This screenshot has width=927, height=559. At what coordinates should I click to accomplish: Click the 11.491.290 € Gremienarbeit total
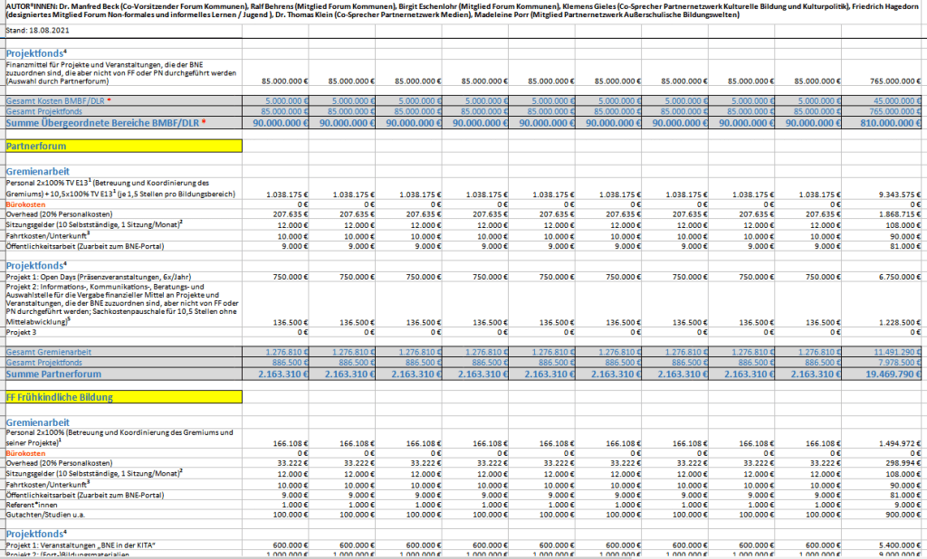point(894,351)
